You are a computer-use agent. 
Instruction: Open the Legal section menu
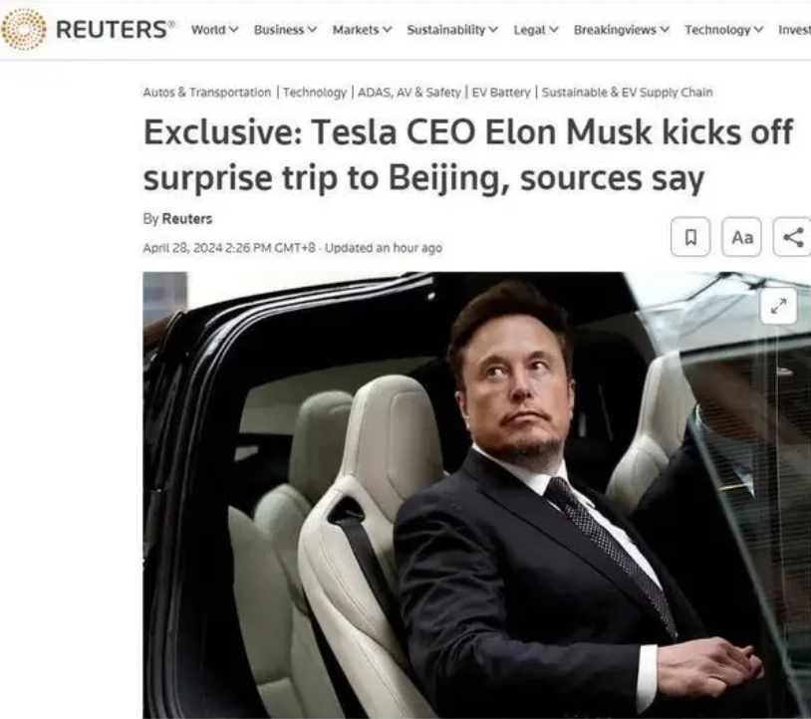click(536, 30)
